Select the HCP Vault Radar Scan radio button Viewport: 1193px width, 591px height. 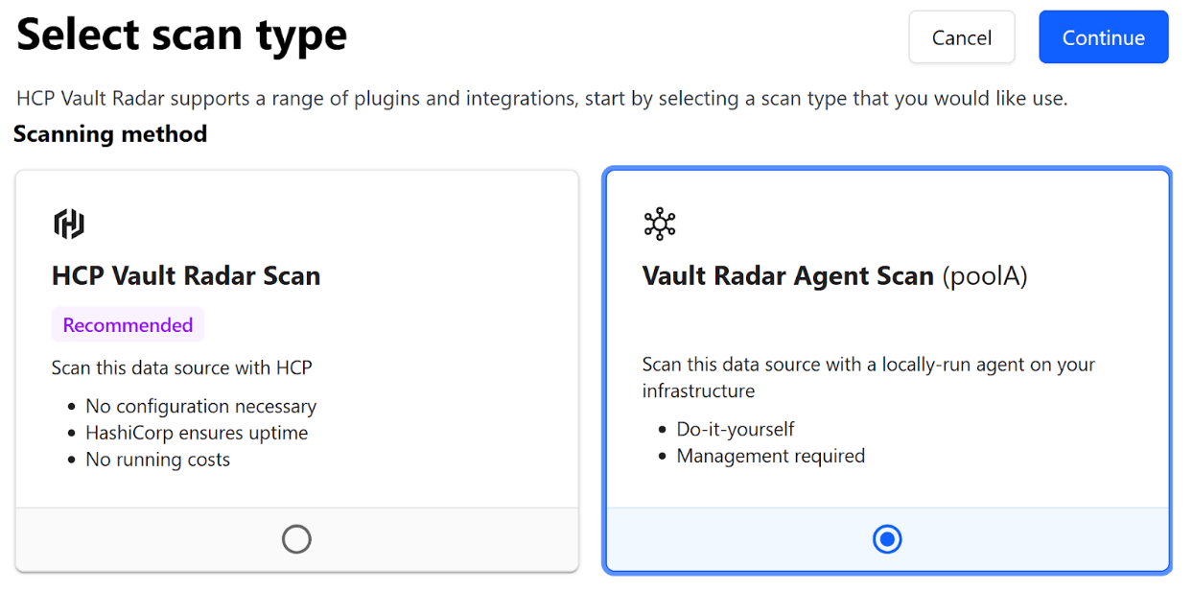[296, 538]
